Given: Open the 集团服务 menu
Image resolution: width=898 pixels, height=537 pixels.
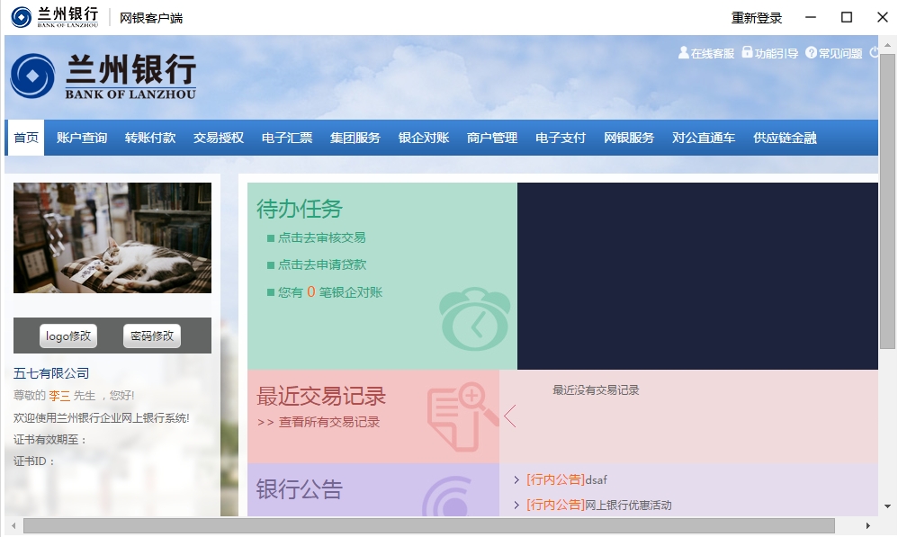Looking at the screenshot, I should [x=355, y=138].
